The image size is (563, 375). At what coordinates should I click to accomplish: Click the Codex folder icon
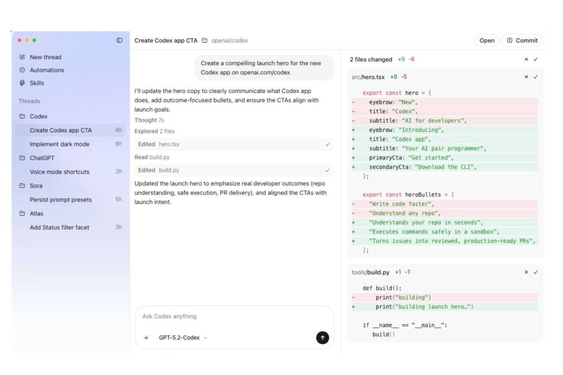[22, 116]
